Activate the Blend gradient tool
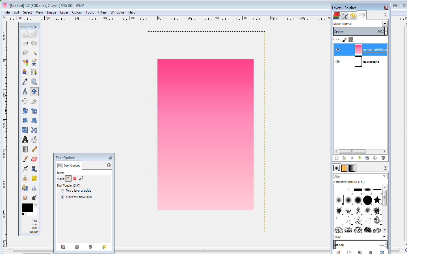The image size is (424, 254). 25,149
